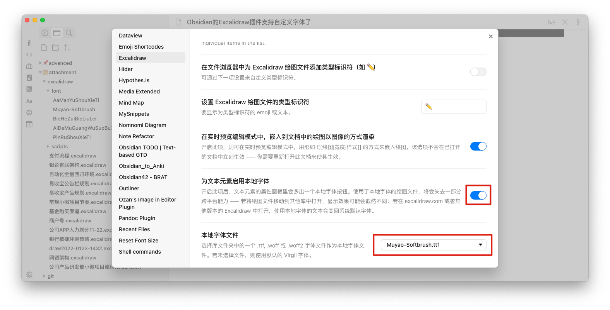
Task: Create a new folder in the explorer
Action: coord(56,47)
